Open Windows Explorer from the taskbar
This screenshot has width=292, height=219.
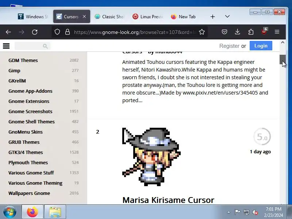55,212
